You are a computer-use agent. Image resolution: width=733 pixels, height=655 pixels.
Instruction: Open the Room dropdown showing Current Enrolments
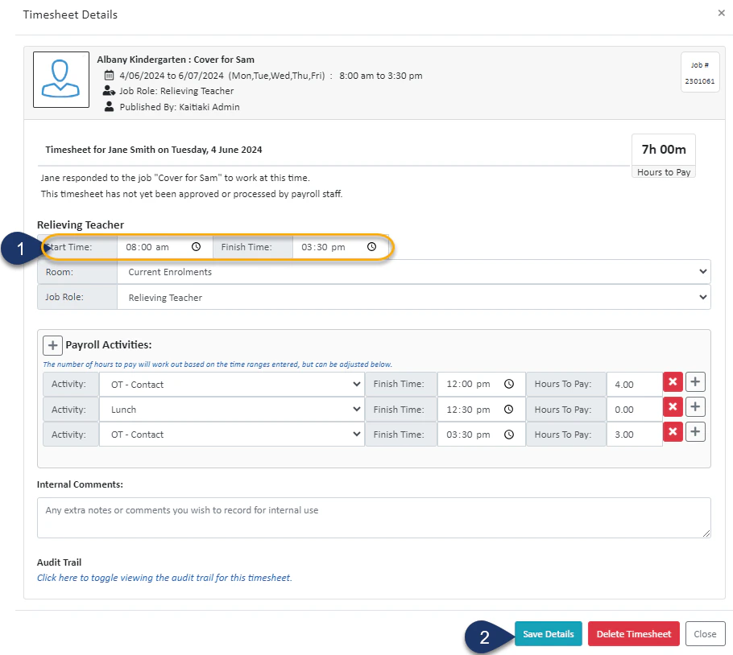point(414,272)
